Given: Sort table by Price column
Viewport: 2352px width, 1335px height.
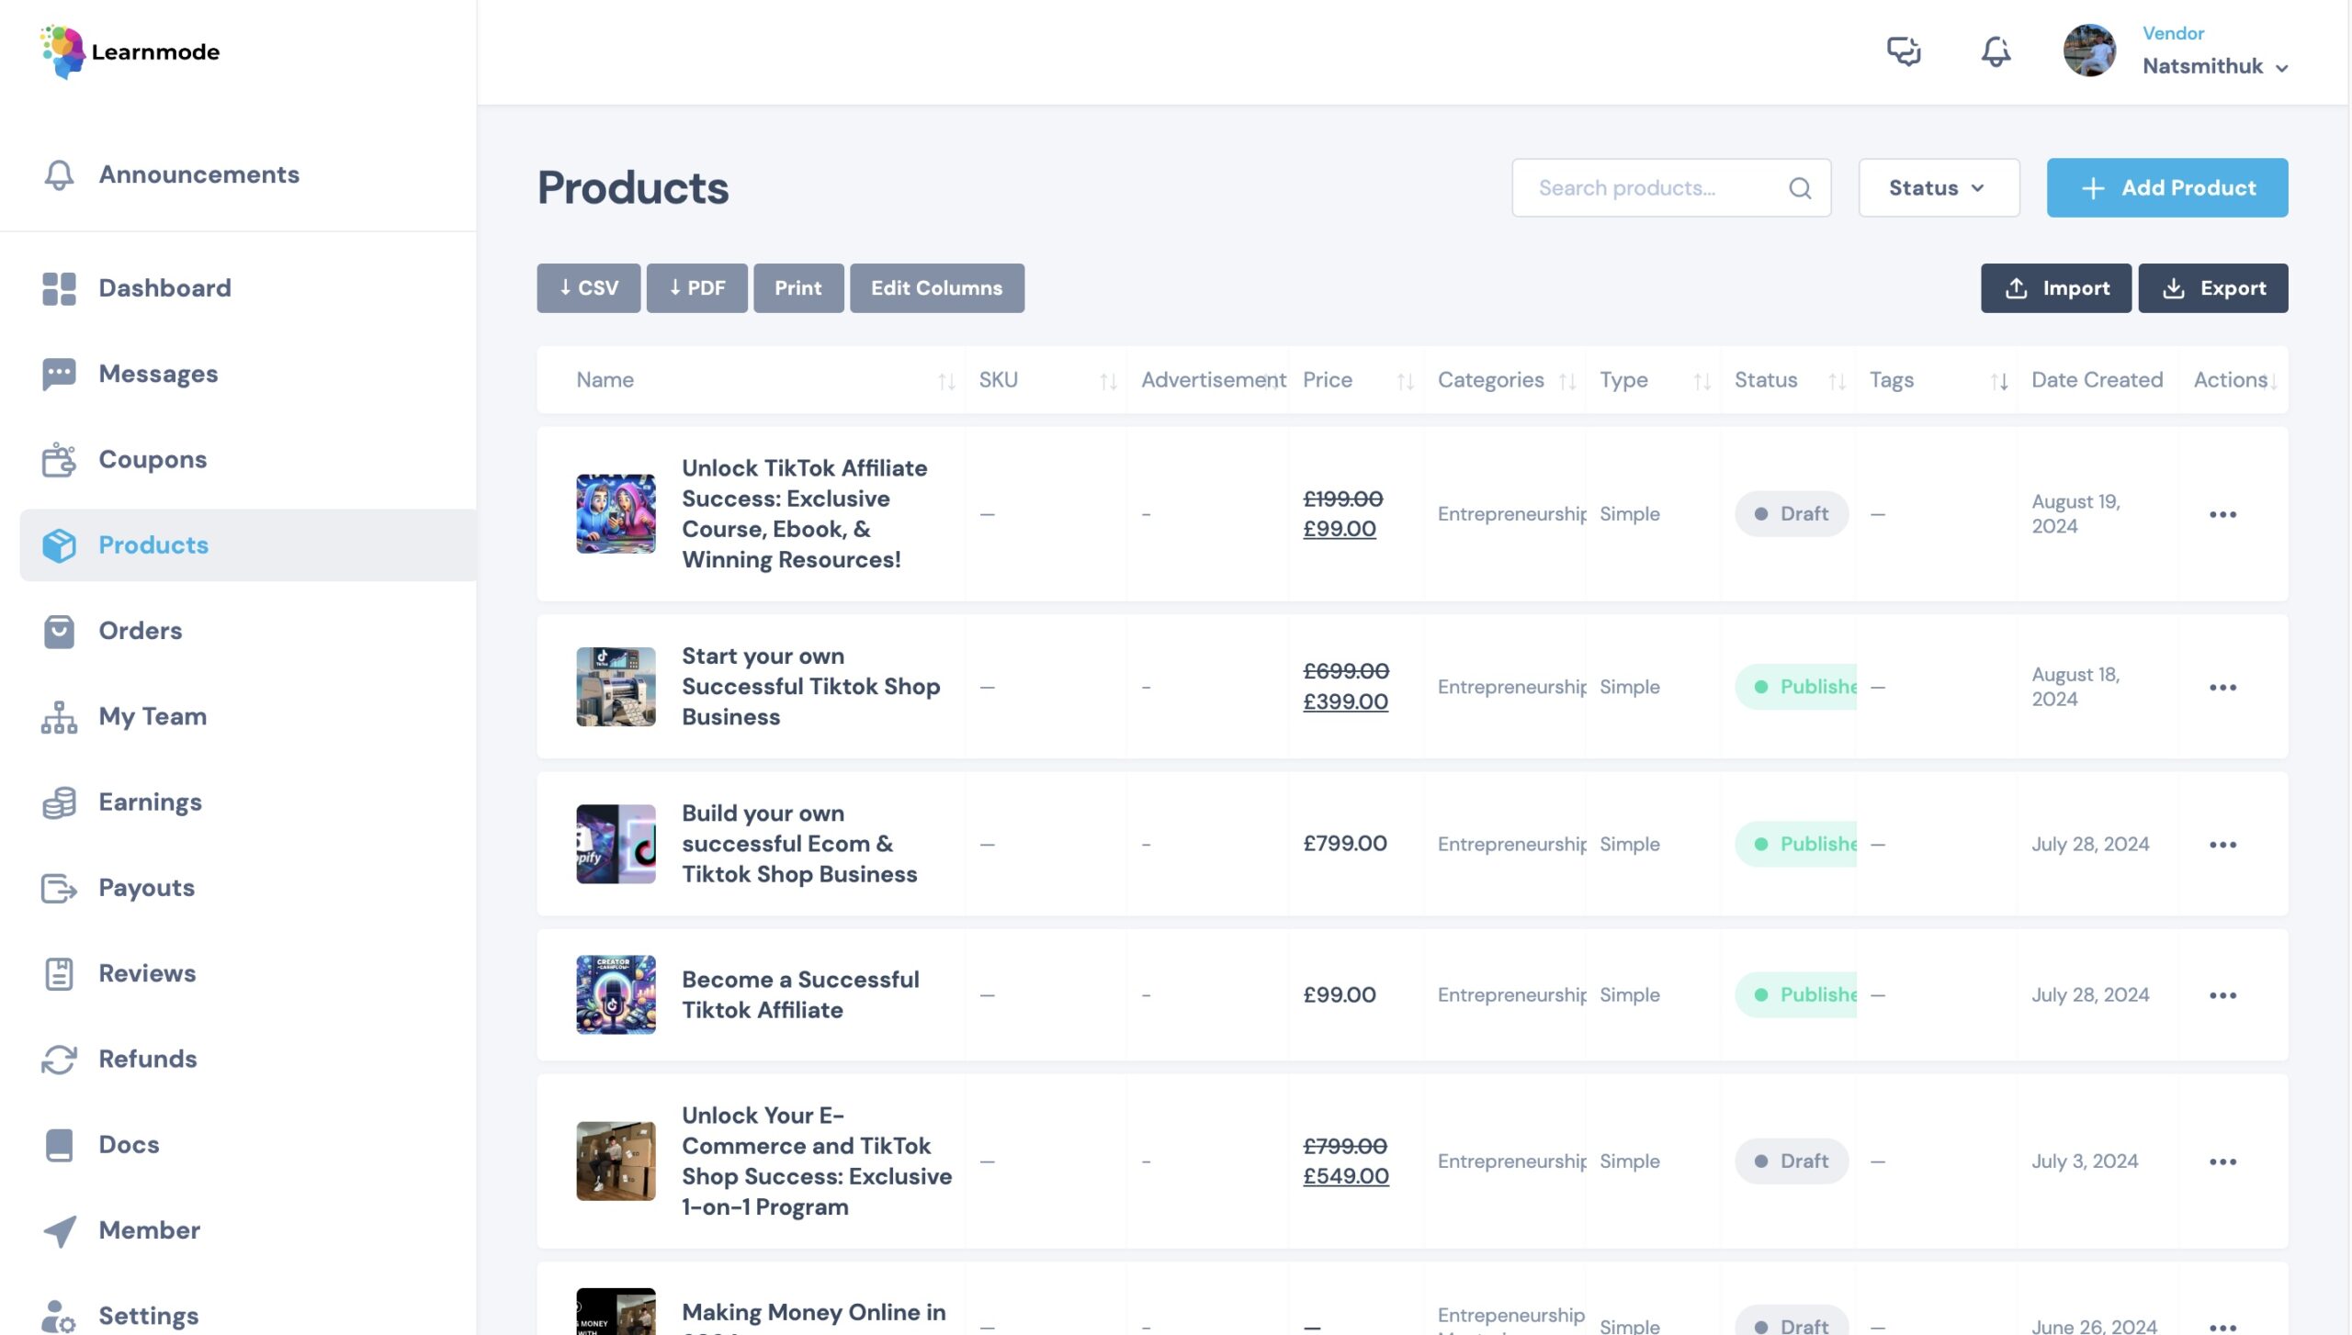Looking at the screenshot, I should click(x=1405, y=381).
